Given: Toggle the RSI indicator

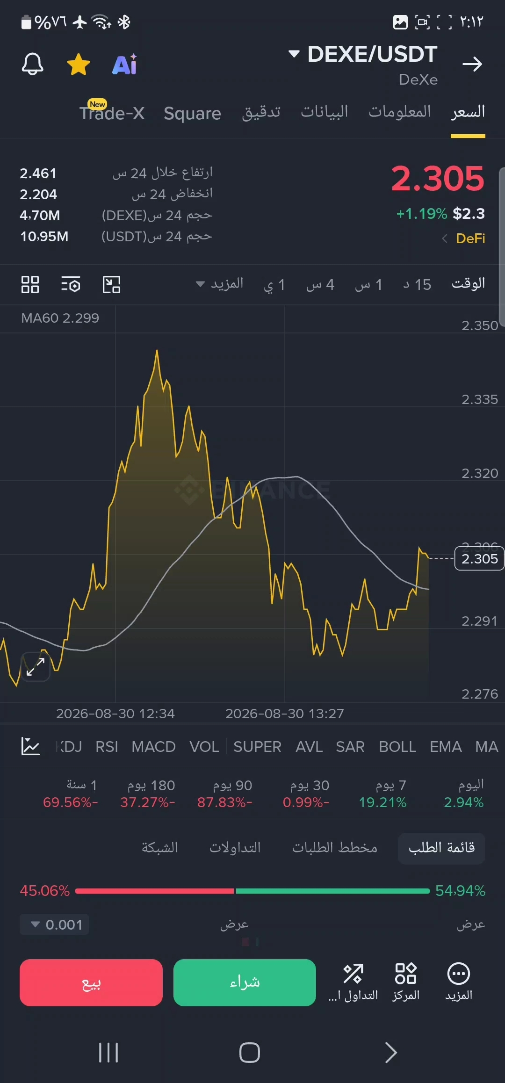Looking at the screenshot, I should 107,747.
